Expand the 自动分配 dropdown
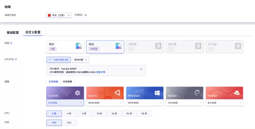255x129 pixels. [81, 60]
